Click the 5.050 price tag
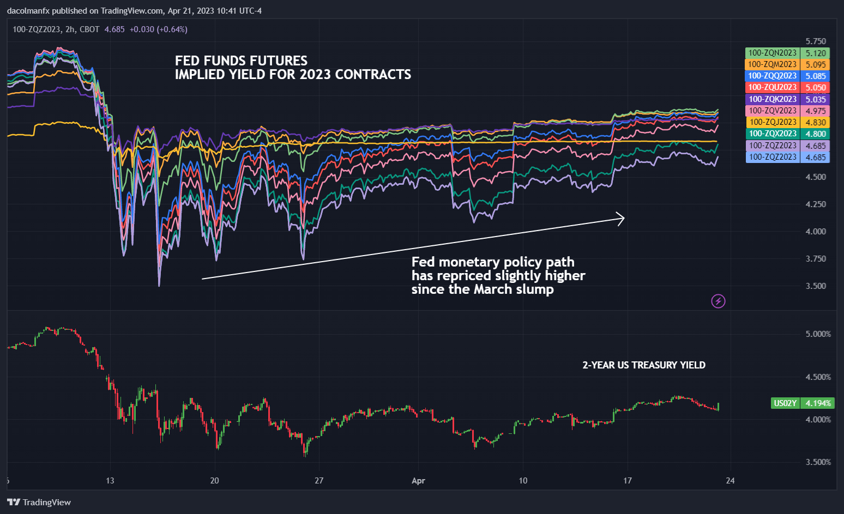Viewport: 844px width, 514px height. (x=815, y=87)
